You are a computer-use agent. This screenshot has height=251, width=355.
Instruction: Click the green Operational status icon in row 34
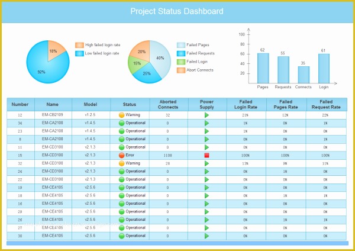point(121,123)
